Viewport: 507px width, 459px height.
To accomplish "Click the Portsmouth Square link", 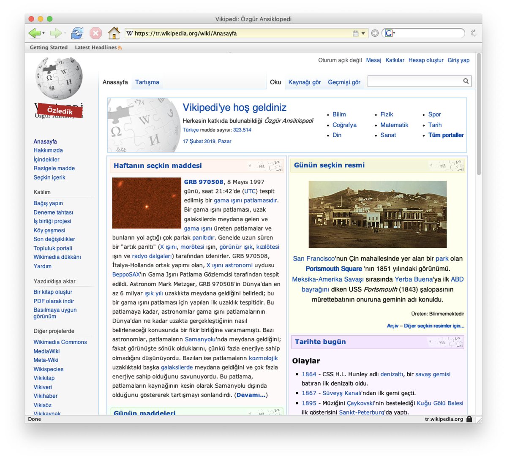I will click(334, 269).
